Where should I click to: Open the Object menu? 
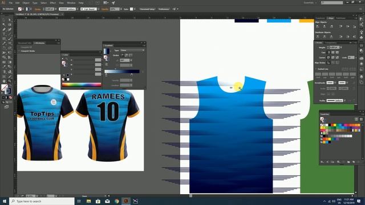click(26, 3)
